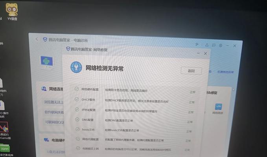Click the 网络连接 section heading

click(x=56, y=89)
